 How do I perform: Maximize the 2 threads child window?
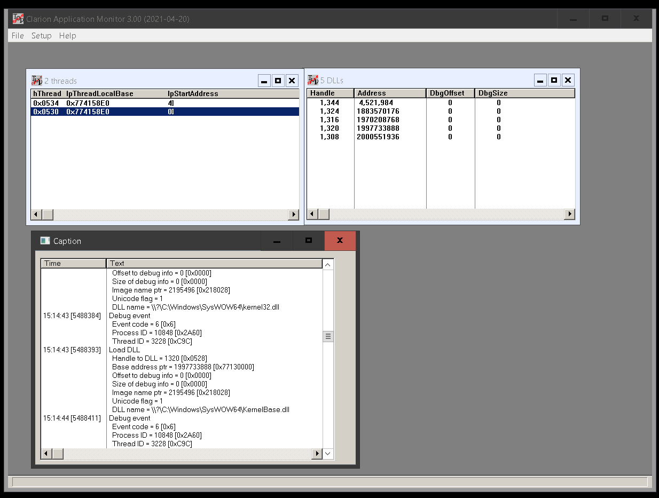(278, 81)
